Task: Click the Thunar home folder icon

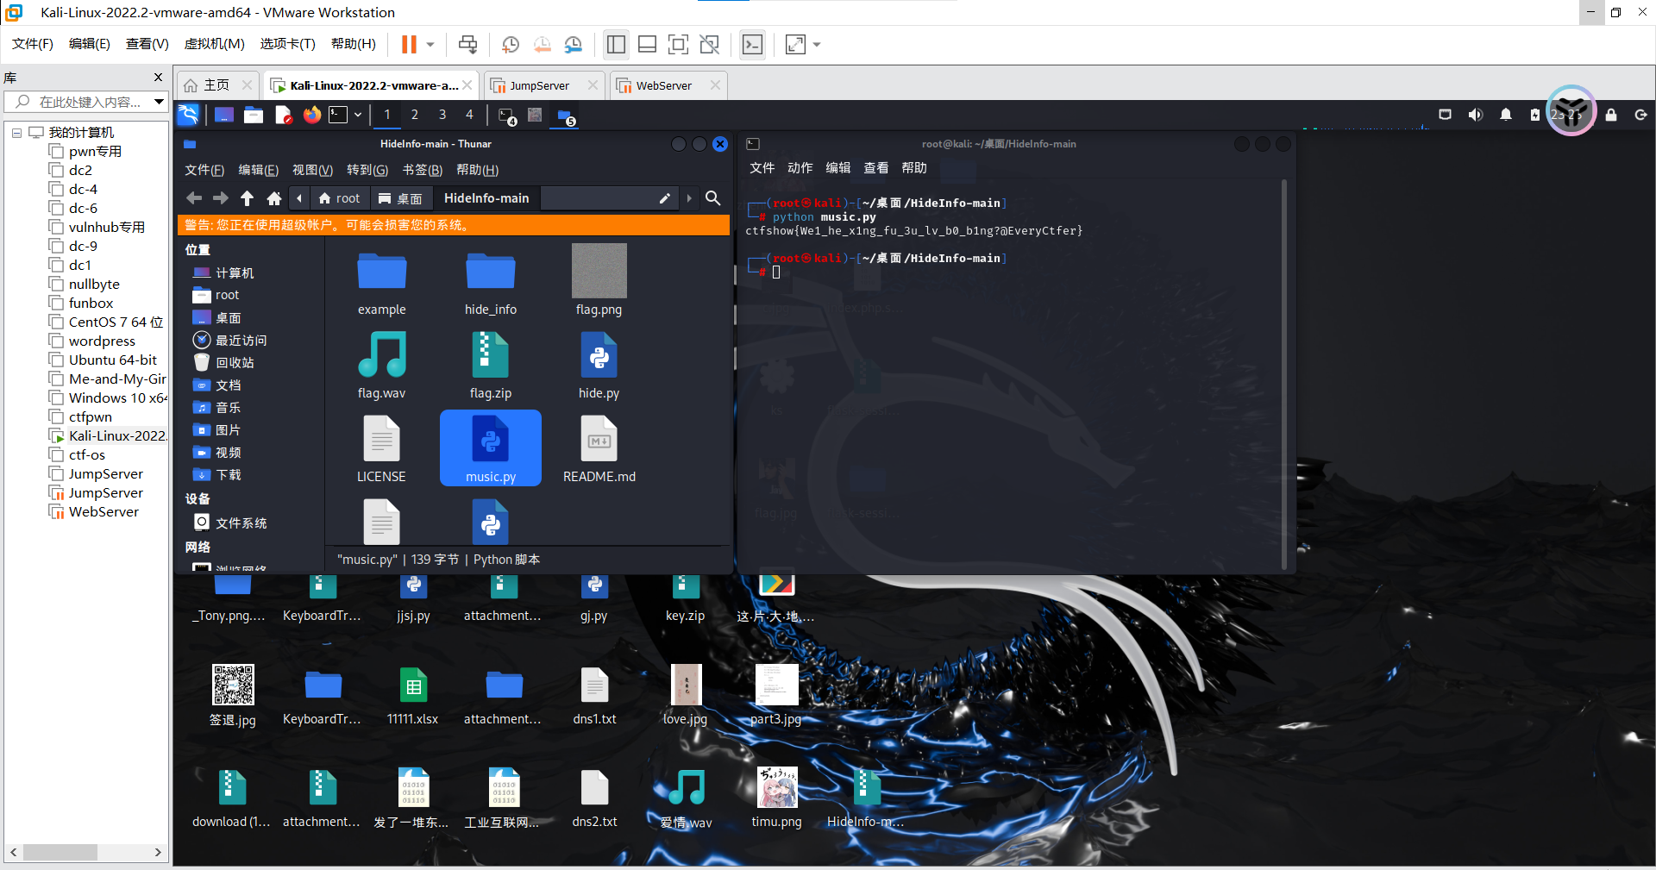Action: pos(274,198)
